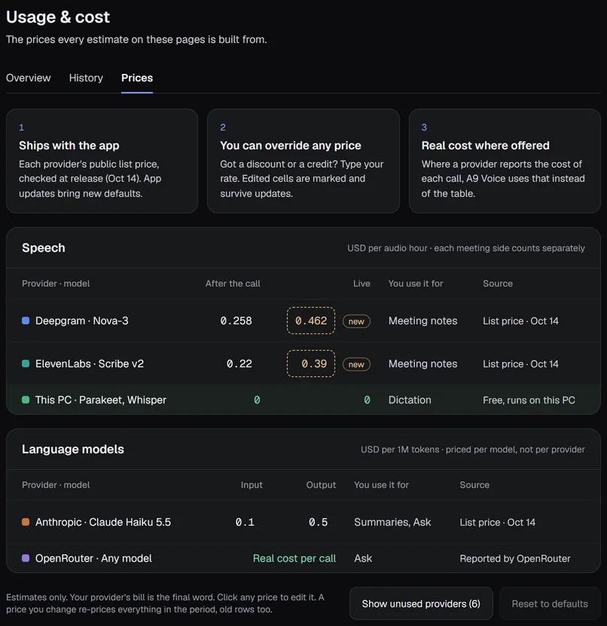
Task: Click the blue Deepgram color swatch
Action: tap(26, 321)
